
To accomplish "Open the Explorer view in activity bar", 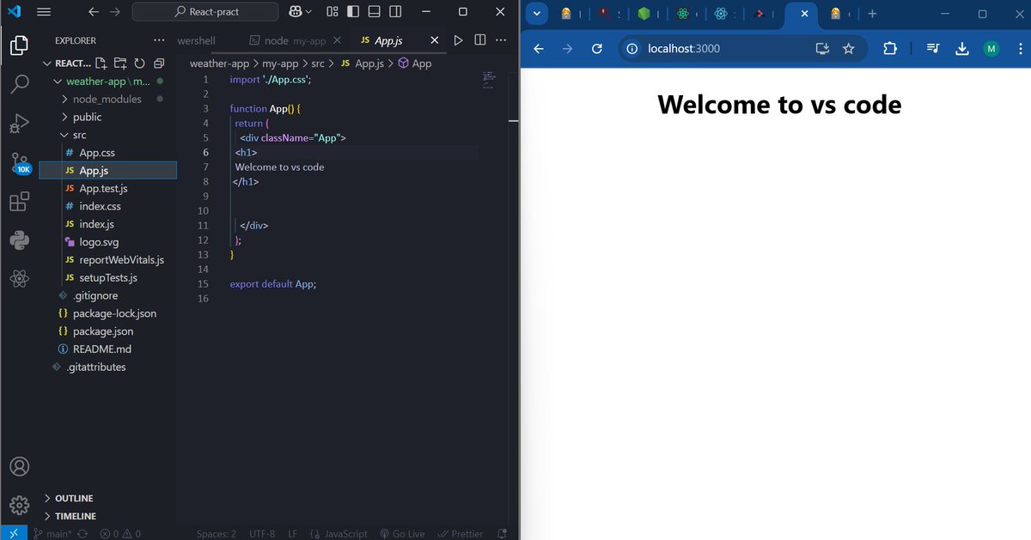I will (19, 44).
